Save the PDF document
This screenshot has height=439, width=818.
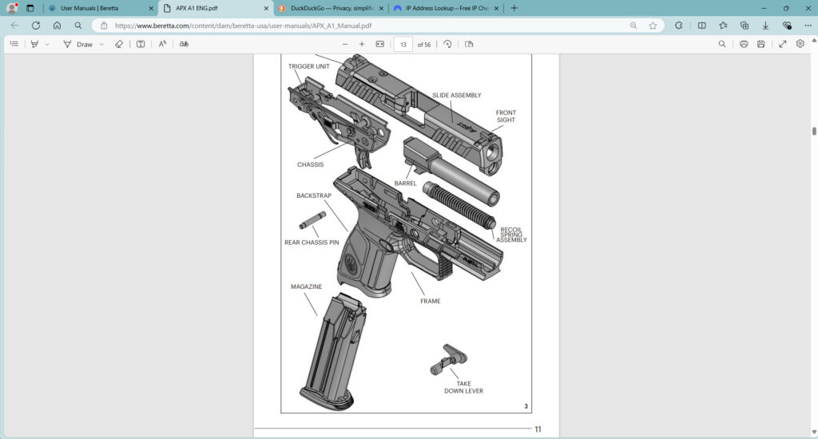pos(761,45)
